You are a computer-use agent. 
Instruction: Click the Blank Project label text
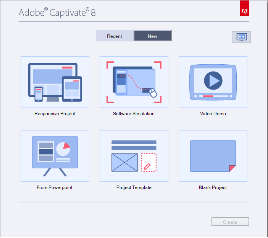pyautogui.click(x=213, y=187)
